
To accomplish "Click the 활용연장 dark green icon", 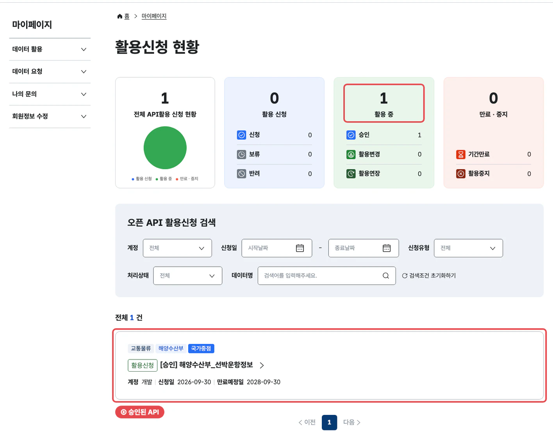I will [351, 174].
